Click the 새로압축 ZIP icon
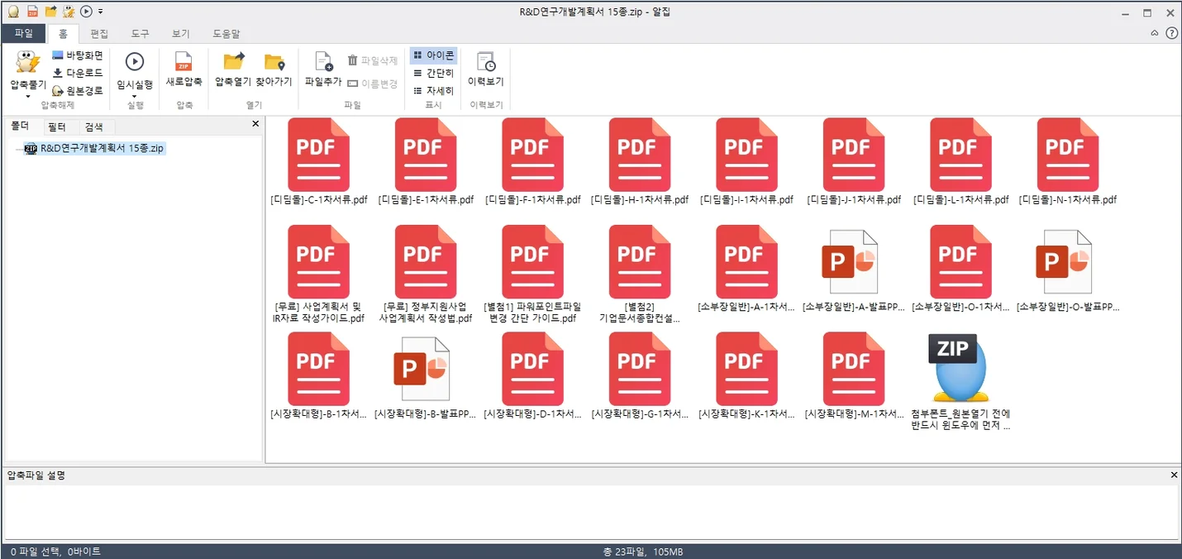Screen dimensions: 1182x559 click(183, 62)
